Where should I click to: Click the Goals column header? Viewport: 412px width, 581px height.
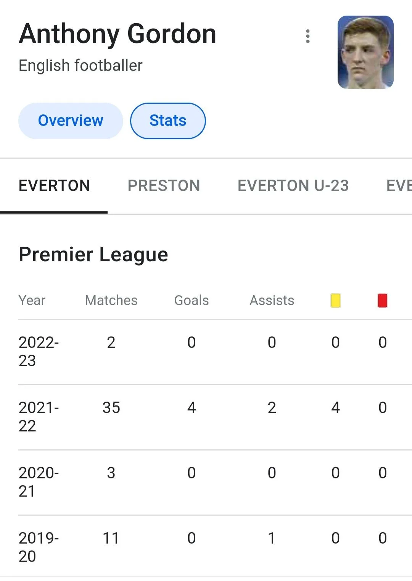coord(192,301)
